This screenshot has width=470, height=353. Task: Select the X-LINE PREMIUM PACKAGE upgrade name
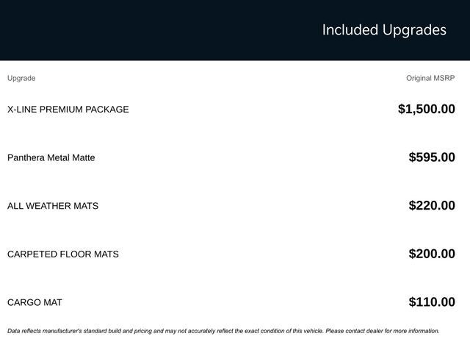[68, 110]
